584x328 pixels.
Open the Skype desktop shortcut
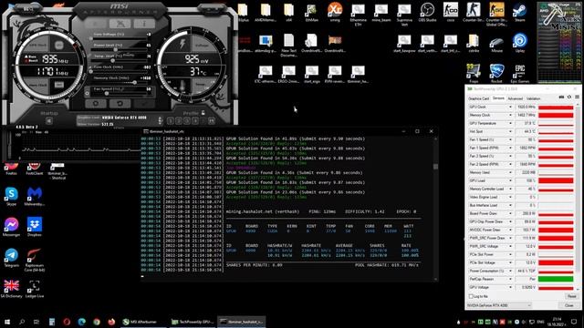[11, 196]
